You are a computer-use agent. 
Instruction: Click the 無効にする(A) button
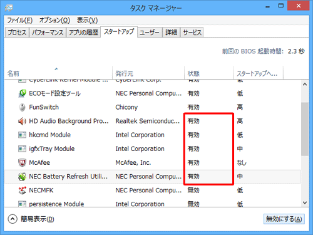point(284,219)
